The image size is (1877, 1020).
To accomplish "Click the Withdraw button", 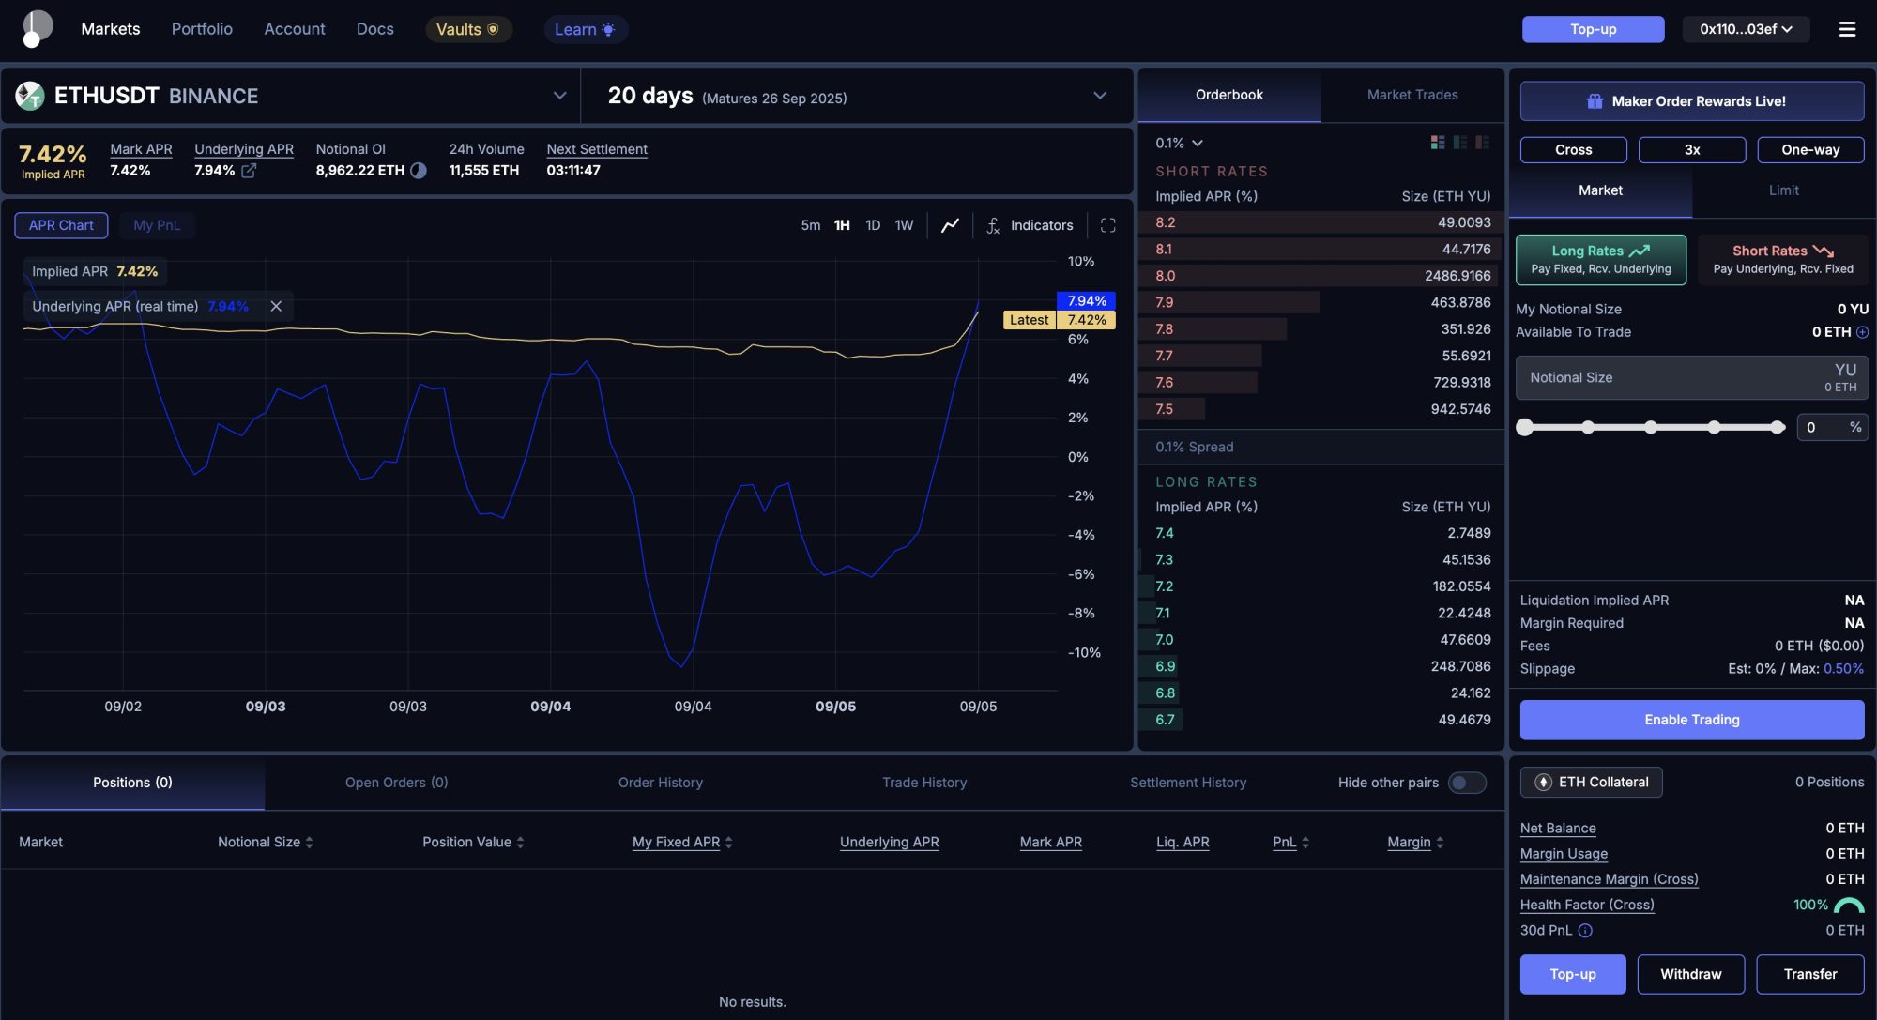I will point(1690,974).
